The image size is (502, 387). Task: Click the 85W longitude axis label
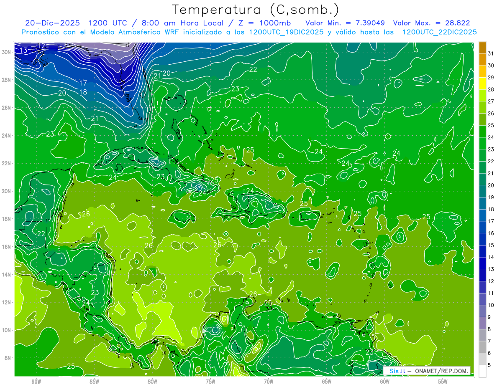(x=94, y=382)
